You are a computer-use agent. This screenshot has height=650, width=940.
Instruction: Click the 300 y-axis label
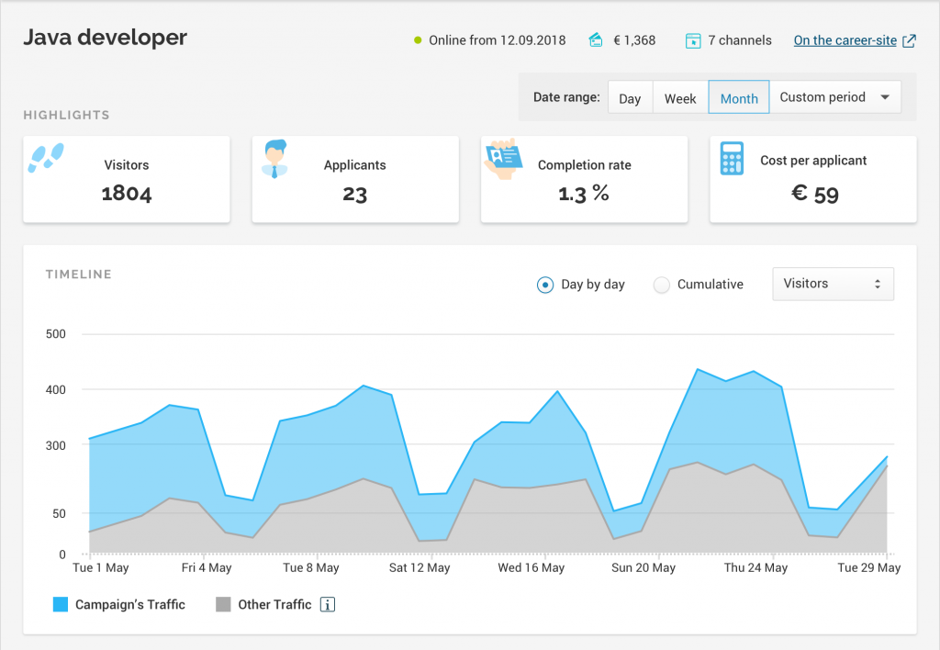56,445
